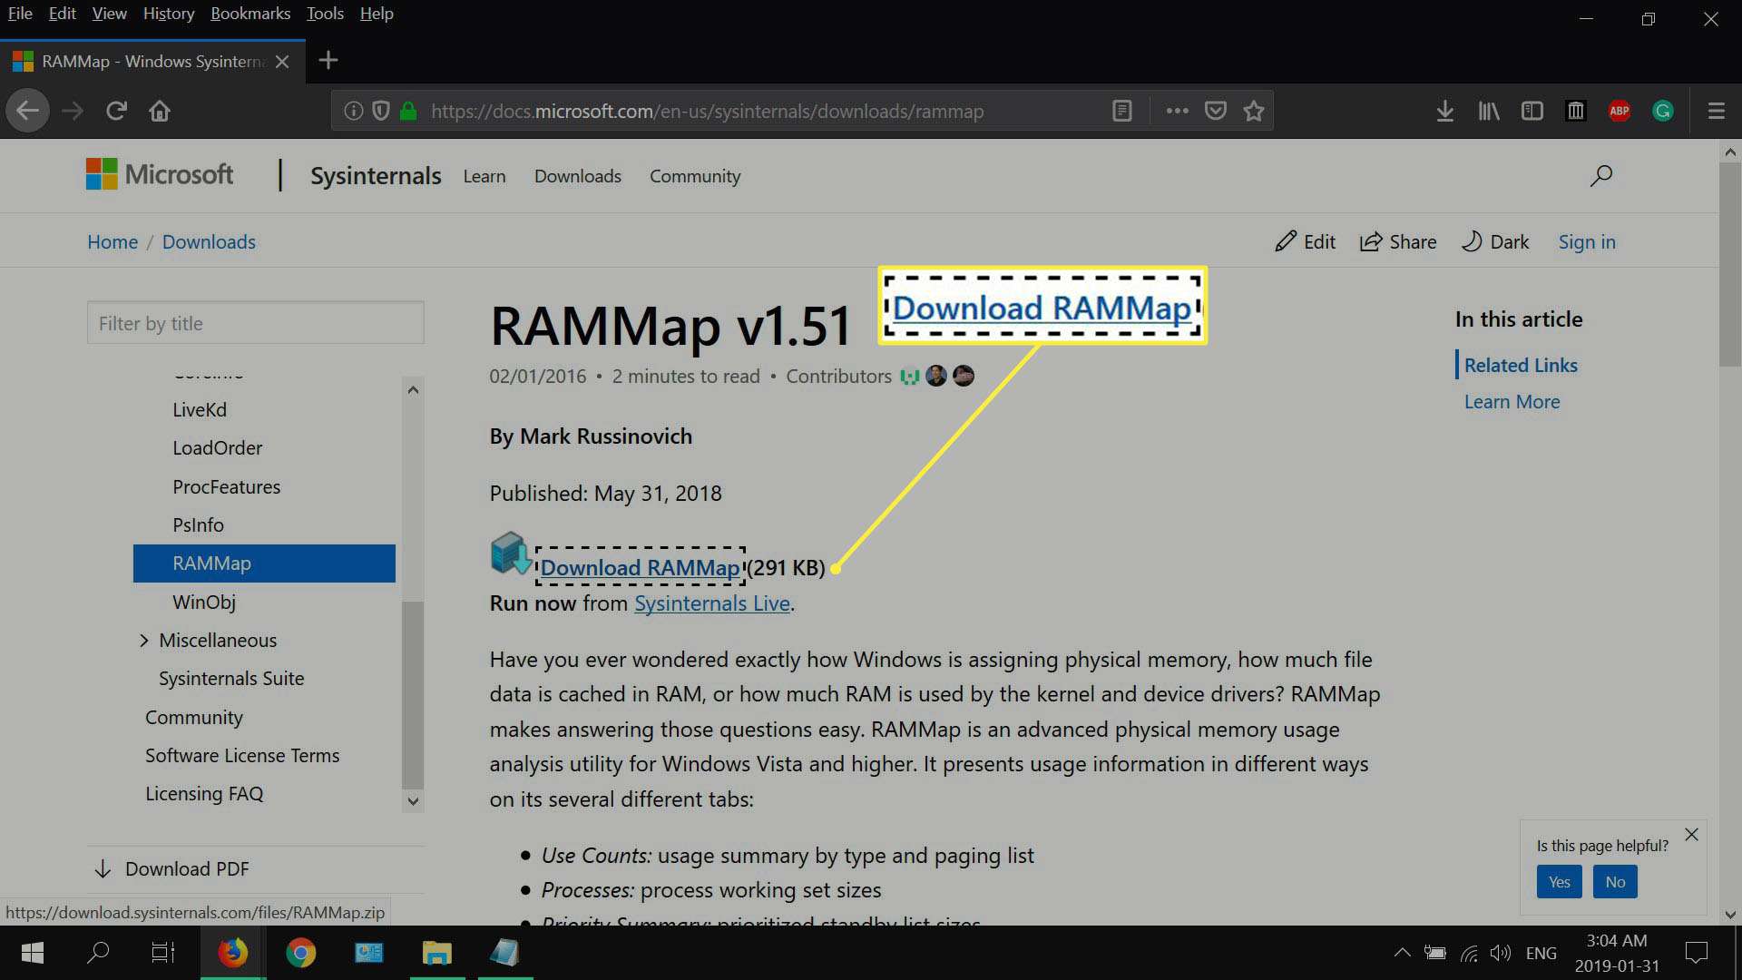Click the Home breadcrumb link
The image size is (1742, 980).
(x=113, y=241)
